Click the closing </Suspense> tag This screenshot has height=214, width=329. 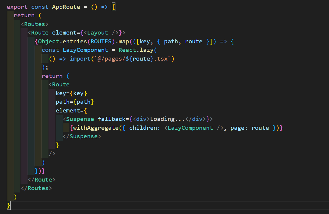(x=82, y=136)
